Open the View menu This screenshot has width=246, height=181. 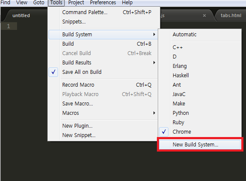pos(22,3)
